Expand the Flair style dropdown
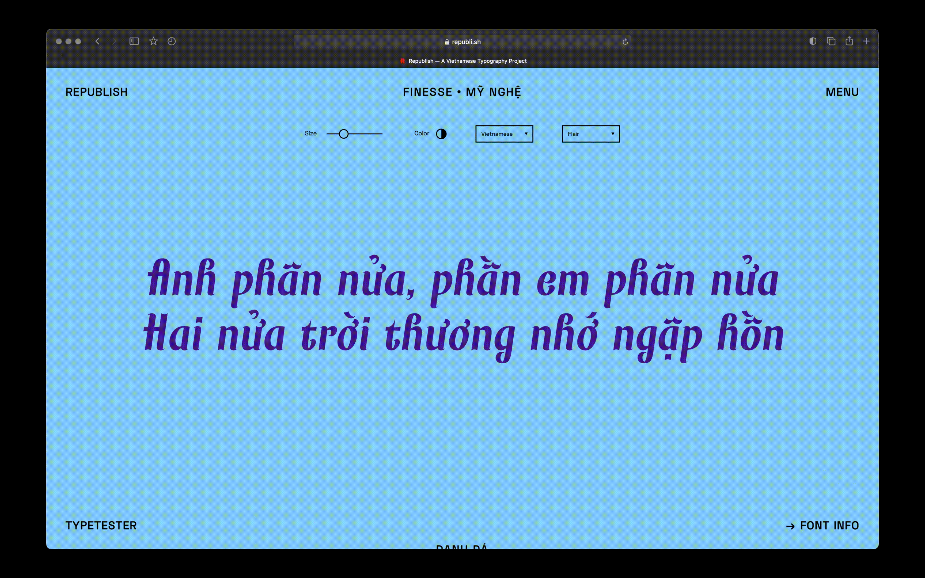Image resolution: width=925 pixels, height=578 pixels. [x=590, y=134]
